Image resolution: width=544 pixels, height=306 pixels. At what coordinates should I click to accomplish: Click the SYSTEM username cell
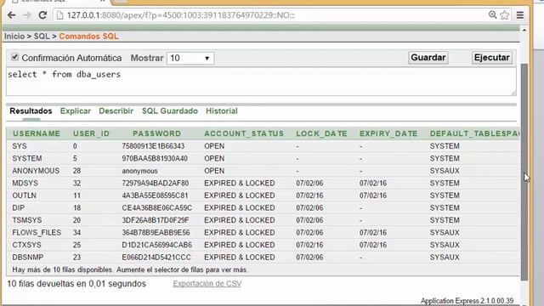[27, 159]
